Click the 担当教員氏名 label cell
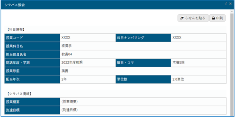This screenshot has height=117, width=235. (32, 54)
